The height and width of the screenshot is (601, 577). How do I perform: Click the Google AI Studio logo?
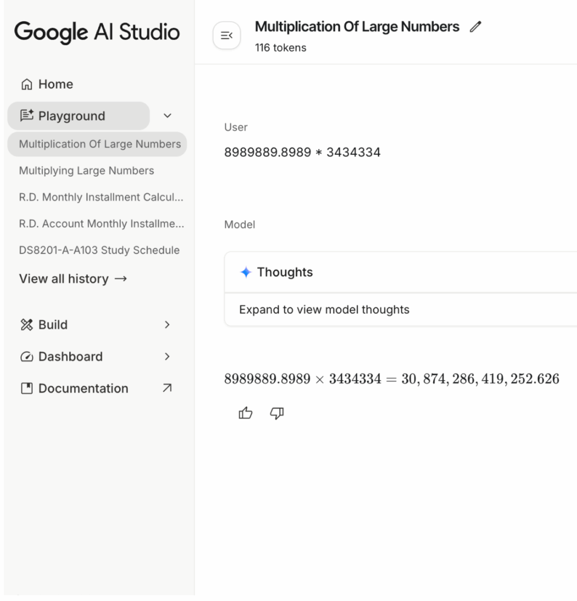coord(97,33)
